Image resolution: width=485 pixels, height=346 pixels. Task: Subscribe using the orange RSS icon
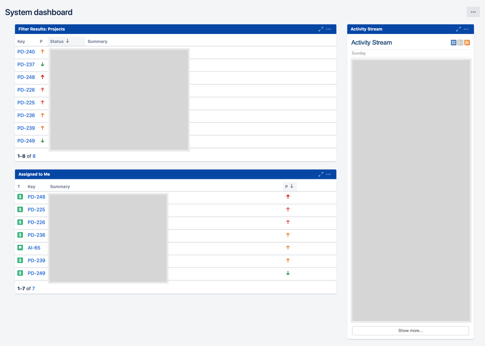click(x=467, y=43)
